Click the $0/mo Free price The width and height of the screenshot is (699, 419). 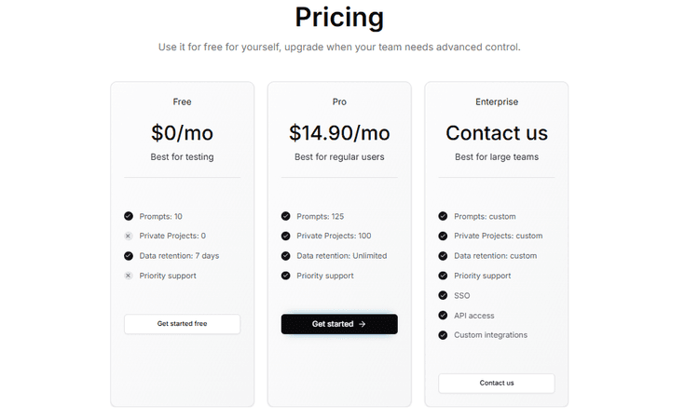click(182, 133)
